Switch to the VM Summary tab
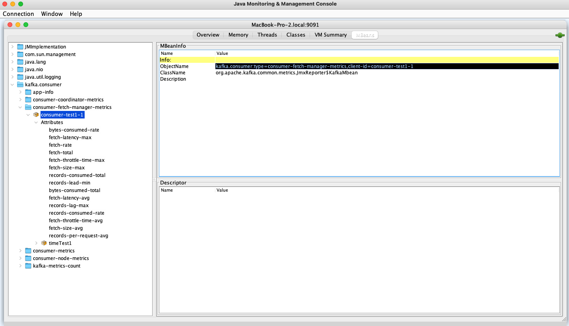The width and height of the screenshot is (569, 326). (330, 35)
